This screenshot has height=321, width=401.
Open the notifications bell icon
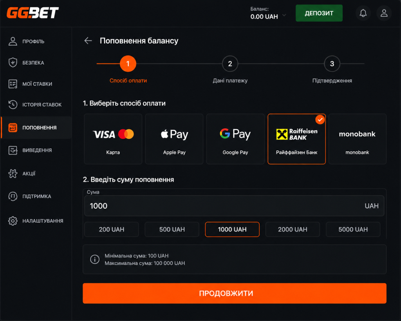click(x=363, y=13)
